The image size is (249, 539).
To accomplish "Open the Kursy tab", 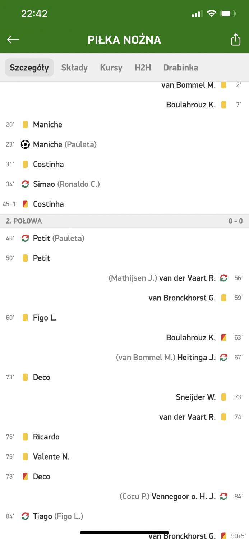I will [111, 68].
